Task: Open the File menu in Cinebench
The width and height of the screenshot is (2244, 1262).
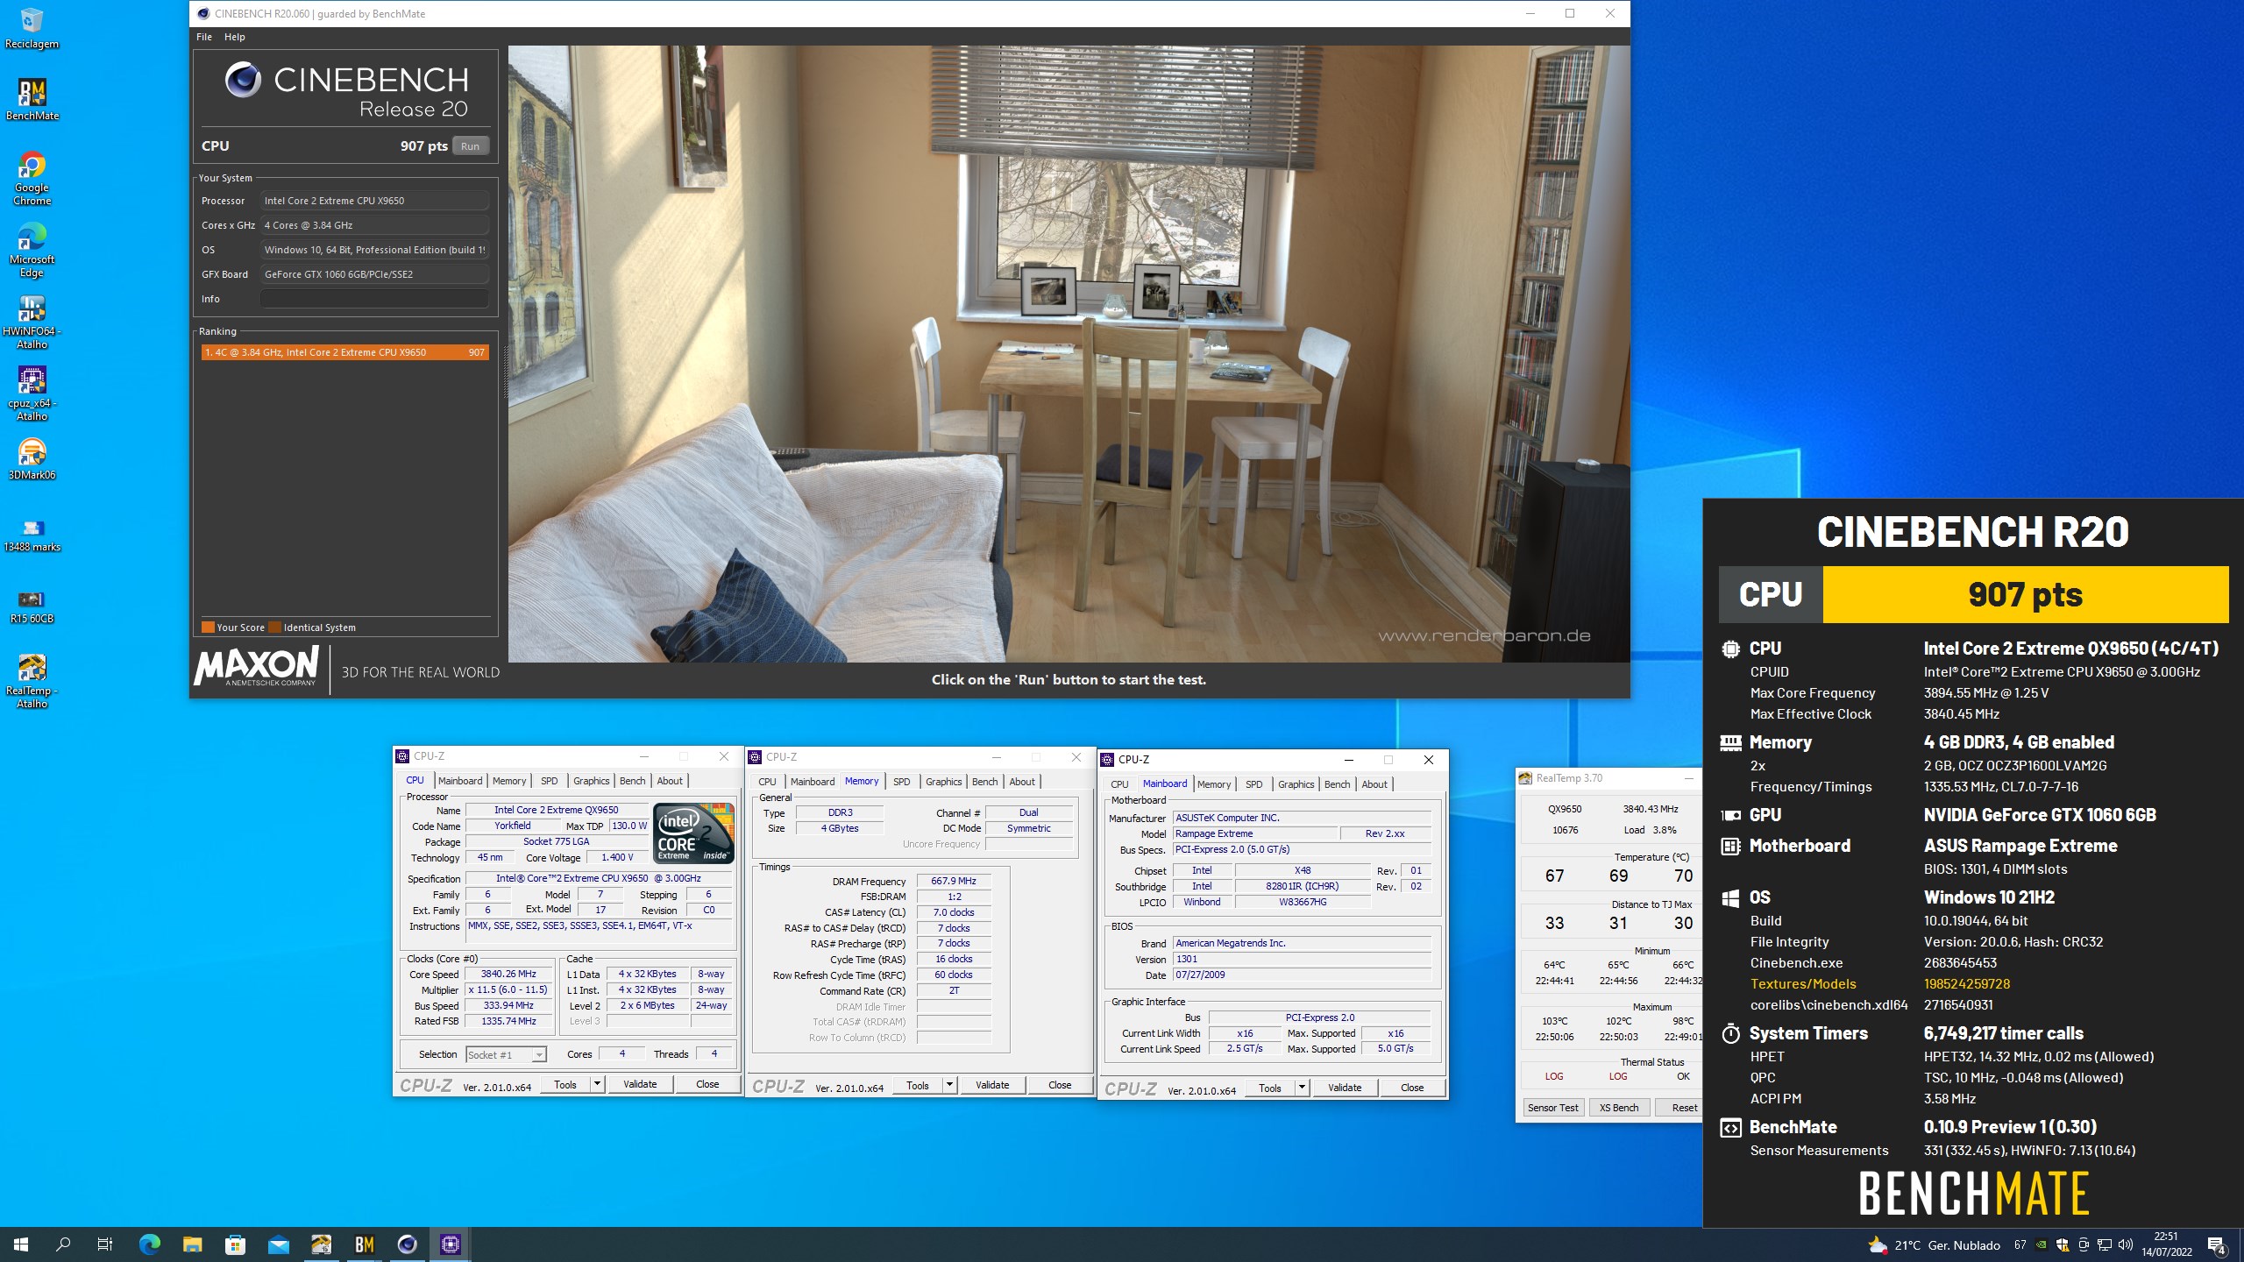Action: click(204, 37)
